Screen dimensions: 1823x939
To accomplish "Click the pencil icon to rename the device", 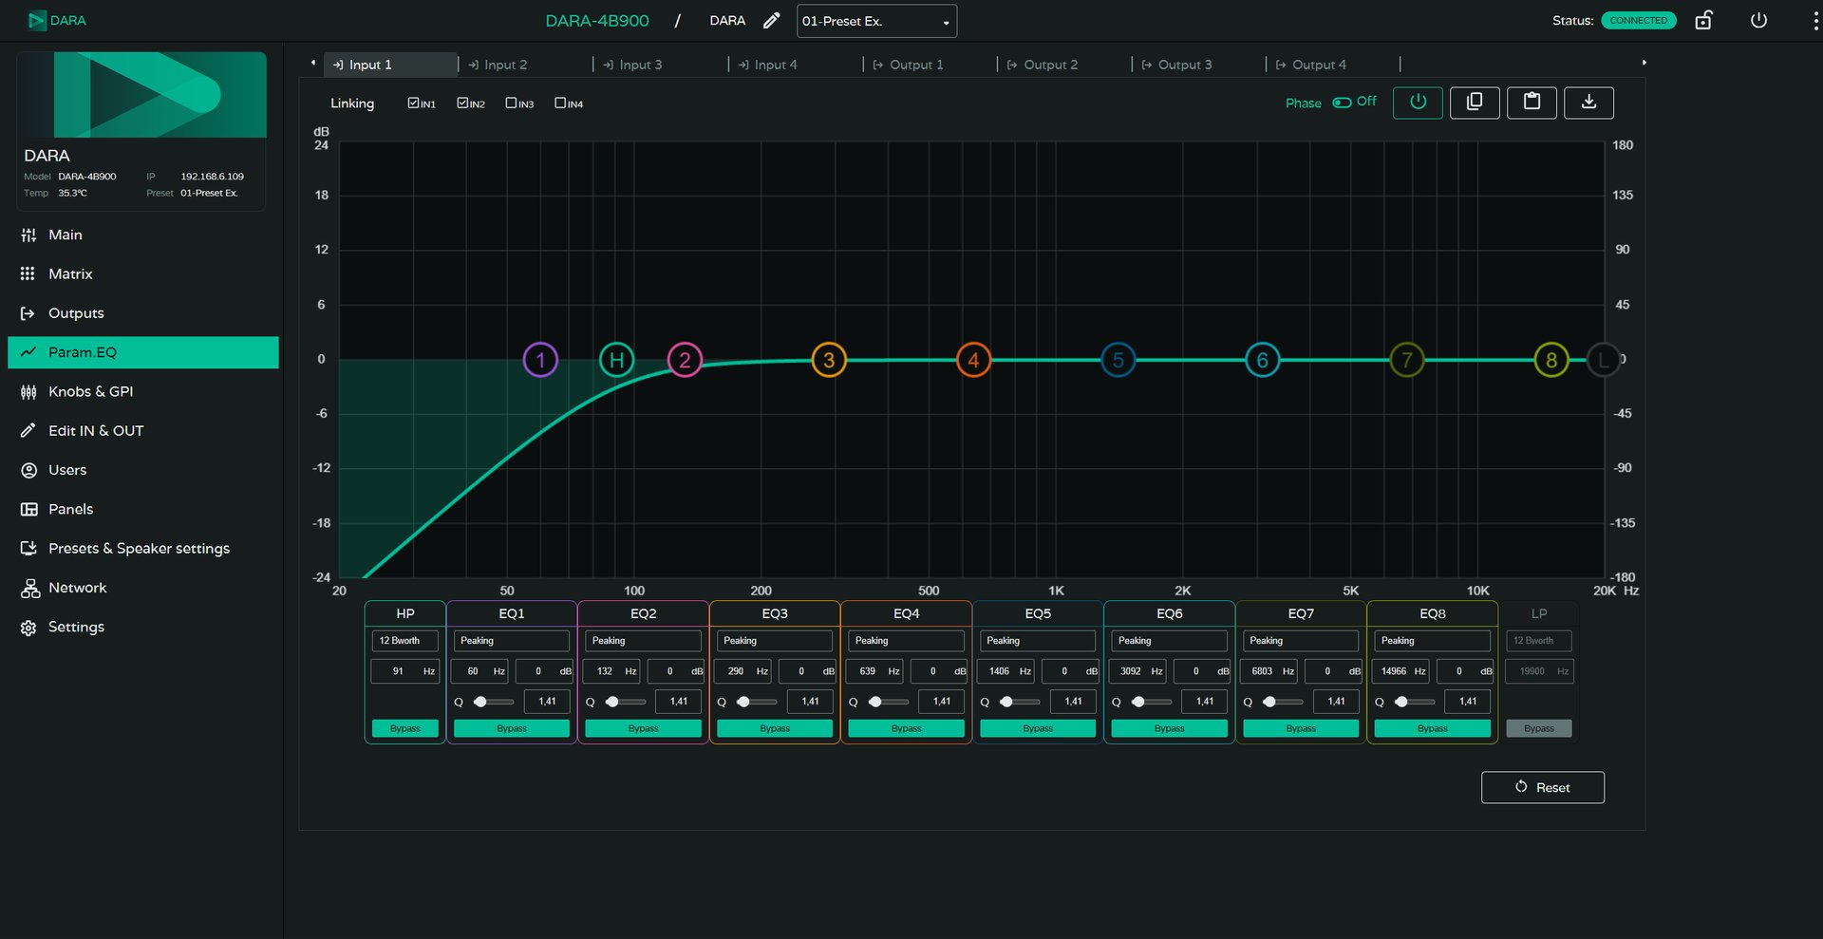I will [x=772, y=20].
